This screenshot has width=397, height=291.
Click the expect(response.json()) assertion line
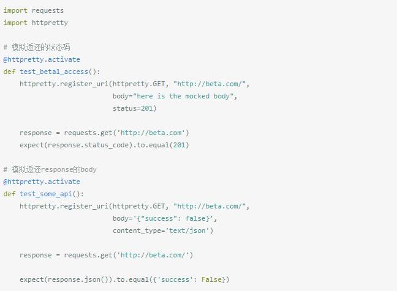(124, 279)
